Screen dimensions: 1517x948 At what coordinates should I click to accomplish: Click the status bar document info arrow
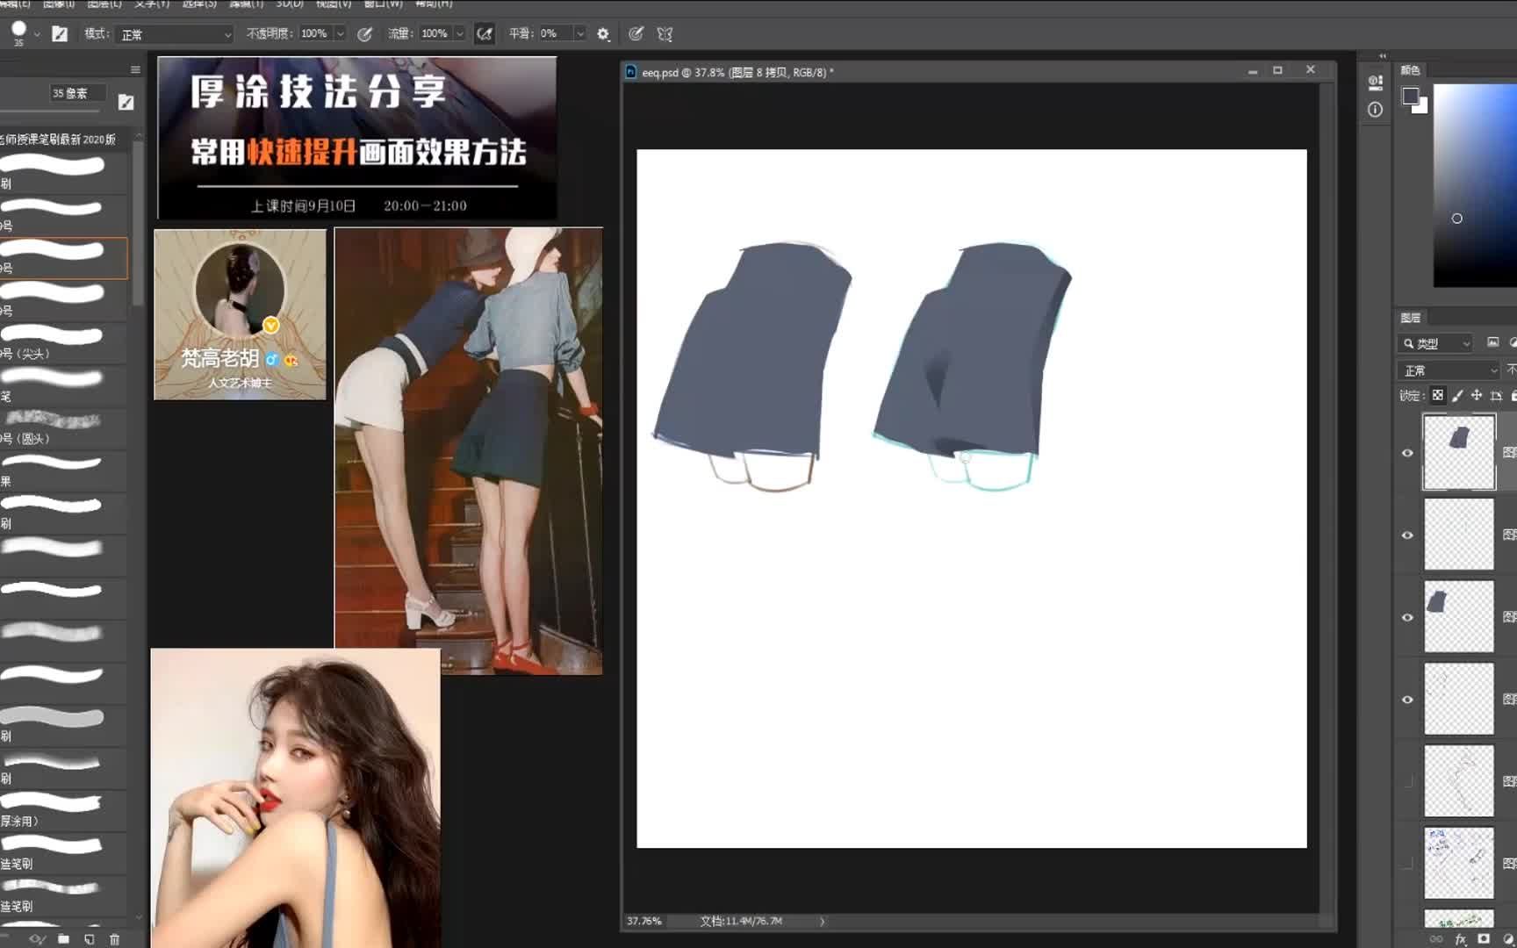(822, 922)
